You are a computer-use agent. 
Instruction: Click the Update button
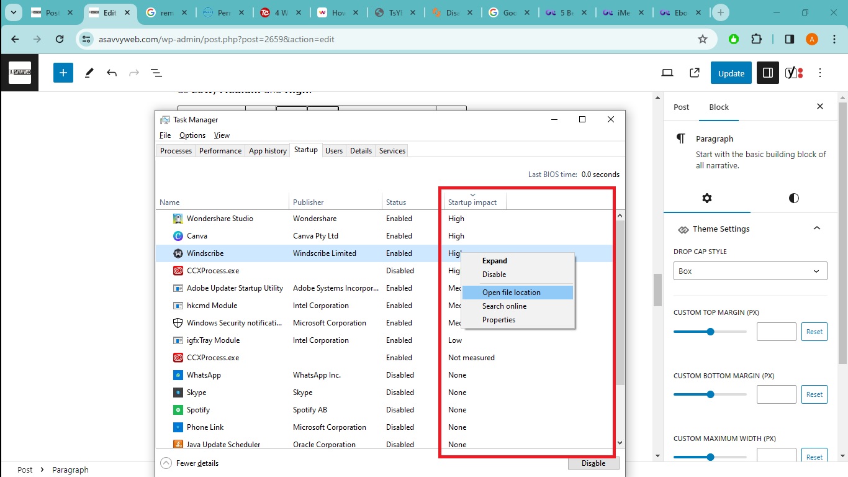coord(731,73)
